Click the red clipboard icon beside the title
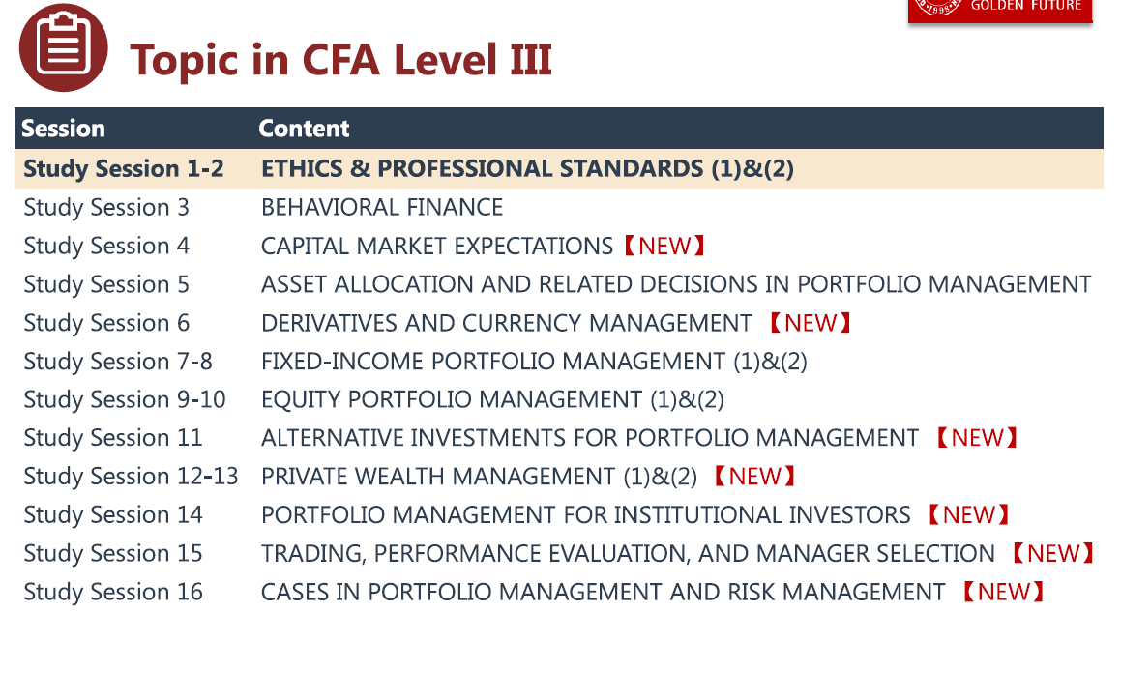 [63, 47]
